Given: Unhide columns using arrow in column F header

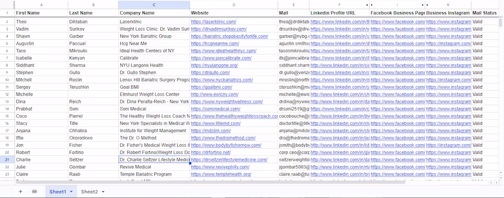Looking at the screenshot, I should pos(367,5).
